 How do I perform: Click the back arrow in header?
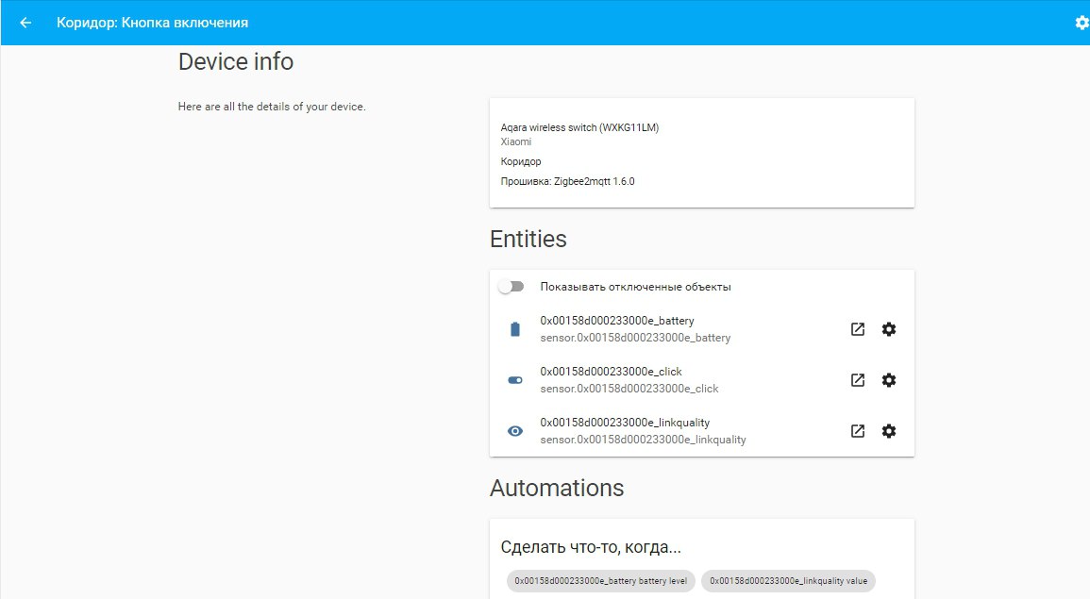tap(25, 23)
